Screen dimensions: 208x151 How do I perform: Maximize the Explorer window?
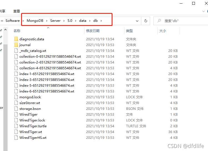(194, 3)
